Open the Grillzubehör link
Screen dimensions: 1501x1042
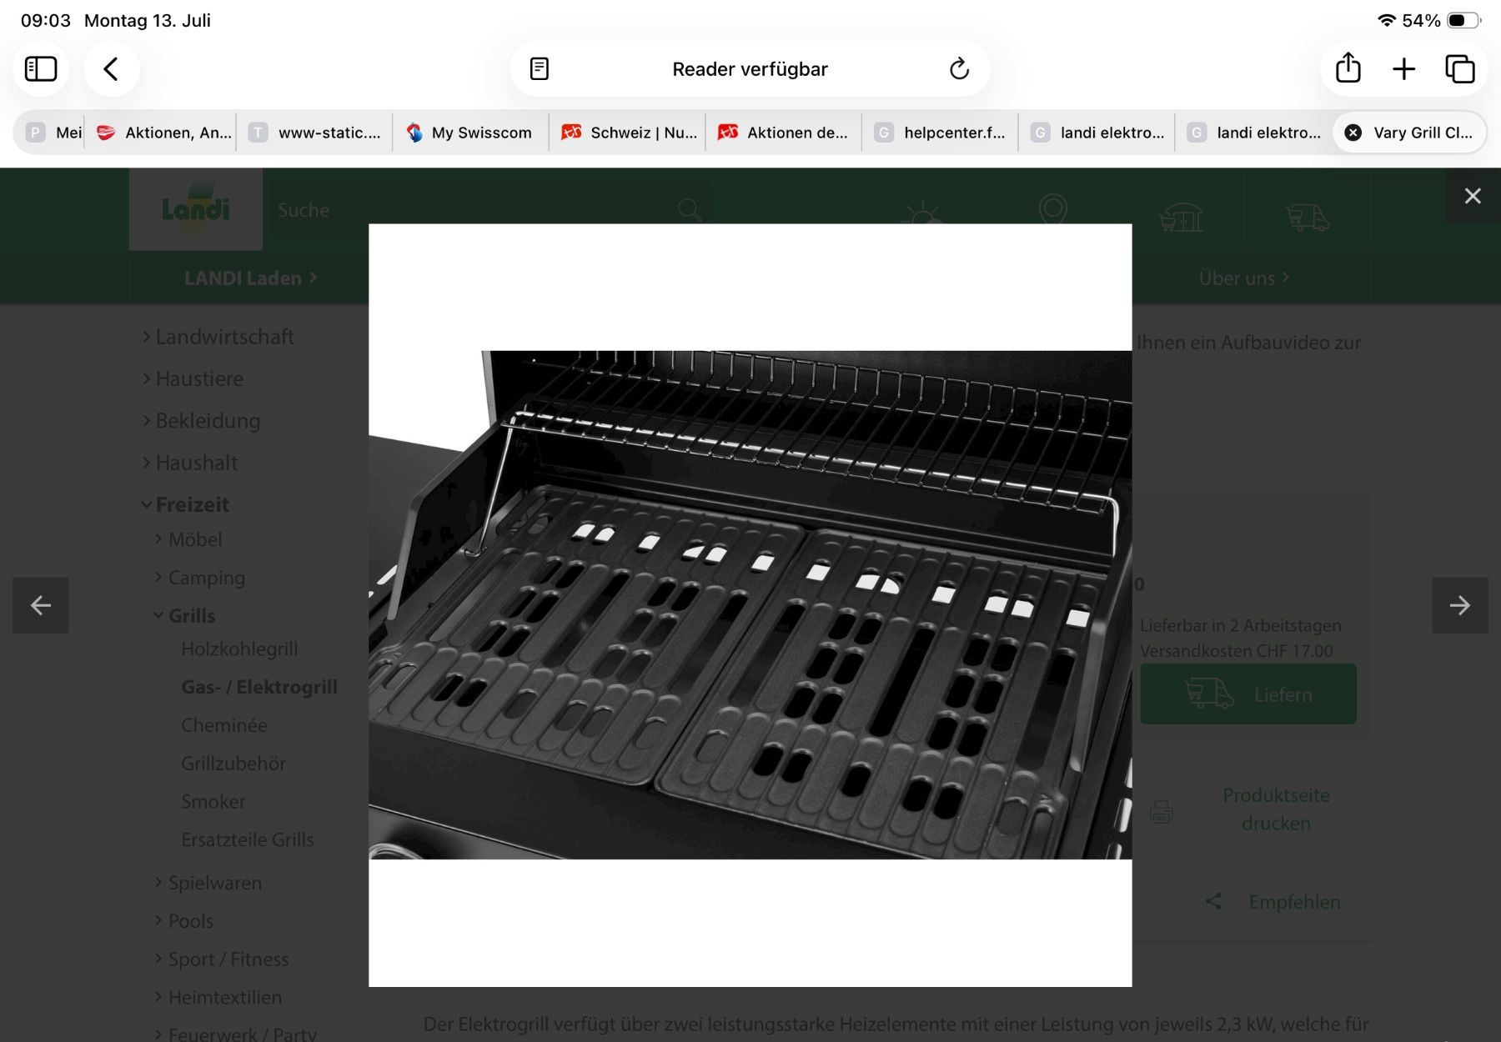[x=233, y=764]
